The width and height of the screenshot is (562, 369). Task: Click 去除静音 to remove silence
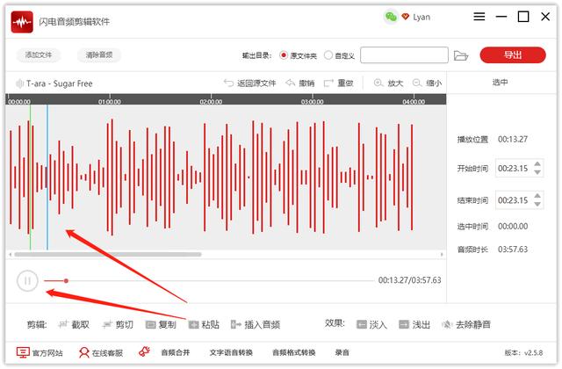(x=466, y=325)
